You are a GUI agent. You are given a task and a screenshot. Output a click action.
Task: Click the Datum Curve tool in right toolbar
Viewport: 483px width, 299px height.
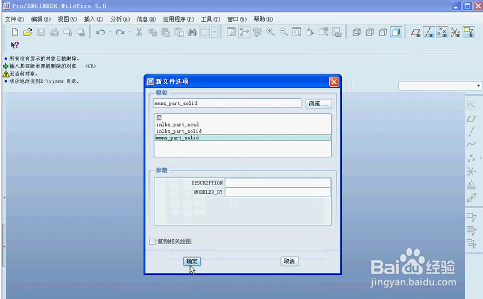(471, 145)
